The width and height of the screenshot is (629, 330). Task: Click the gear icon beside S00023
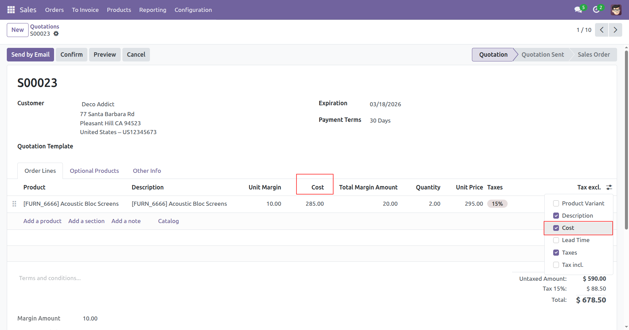pos(56,34)
